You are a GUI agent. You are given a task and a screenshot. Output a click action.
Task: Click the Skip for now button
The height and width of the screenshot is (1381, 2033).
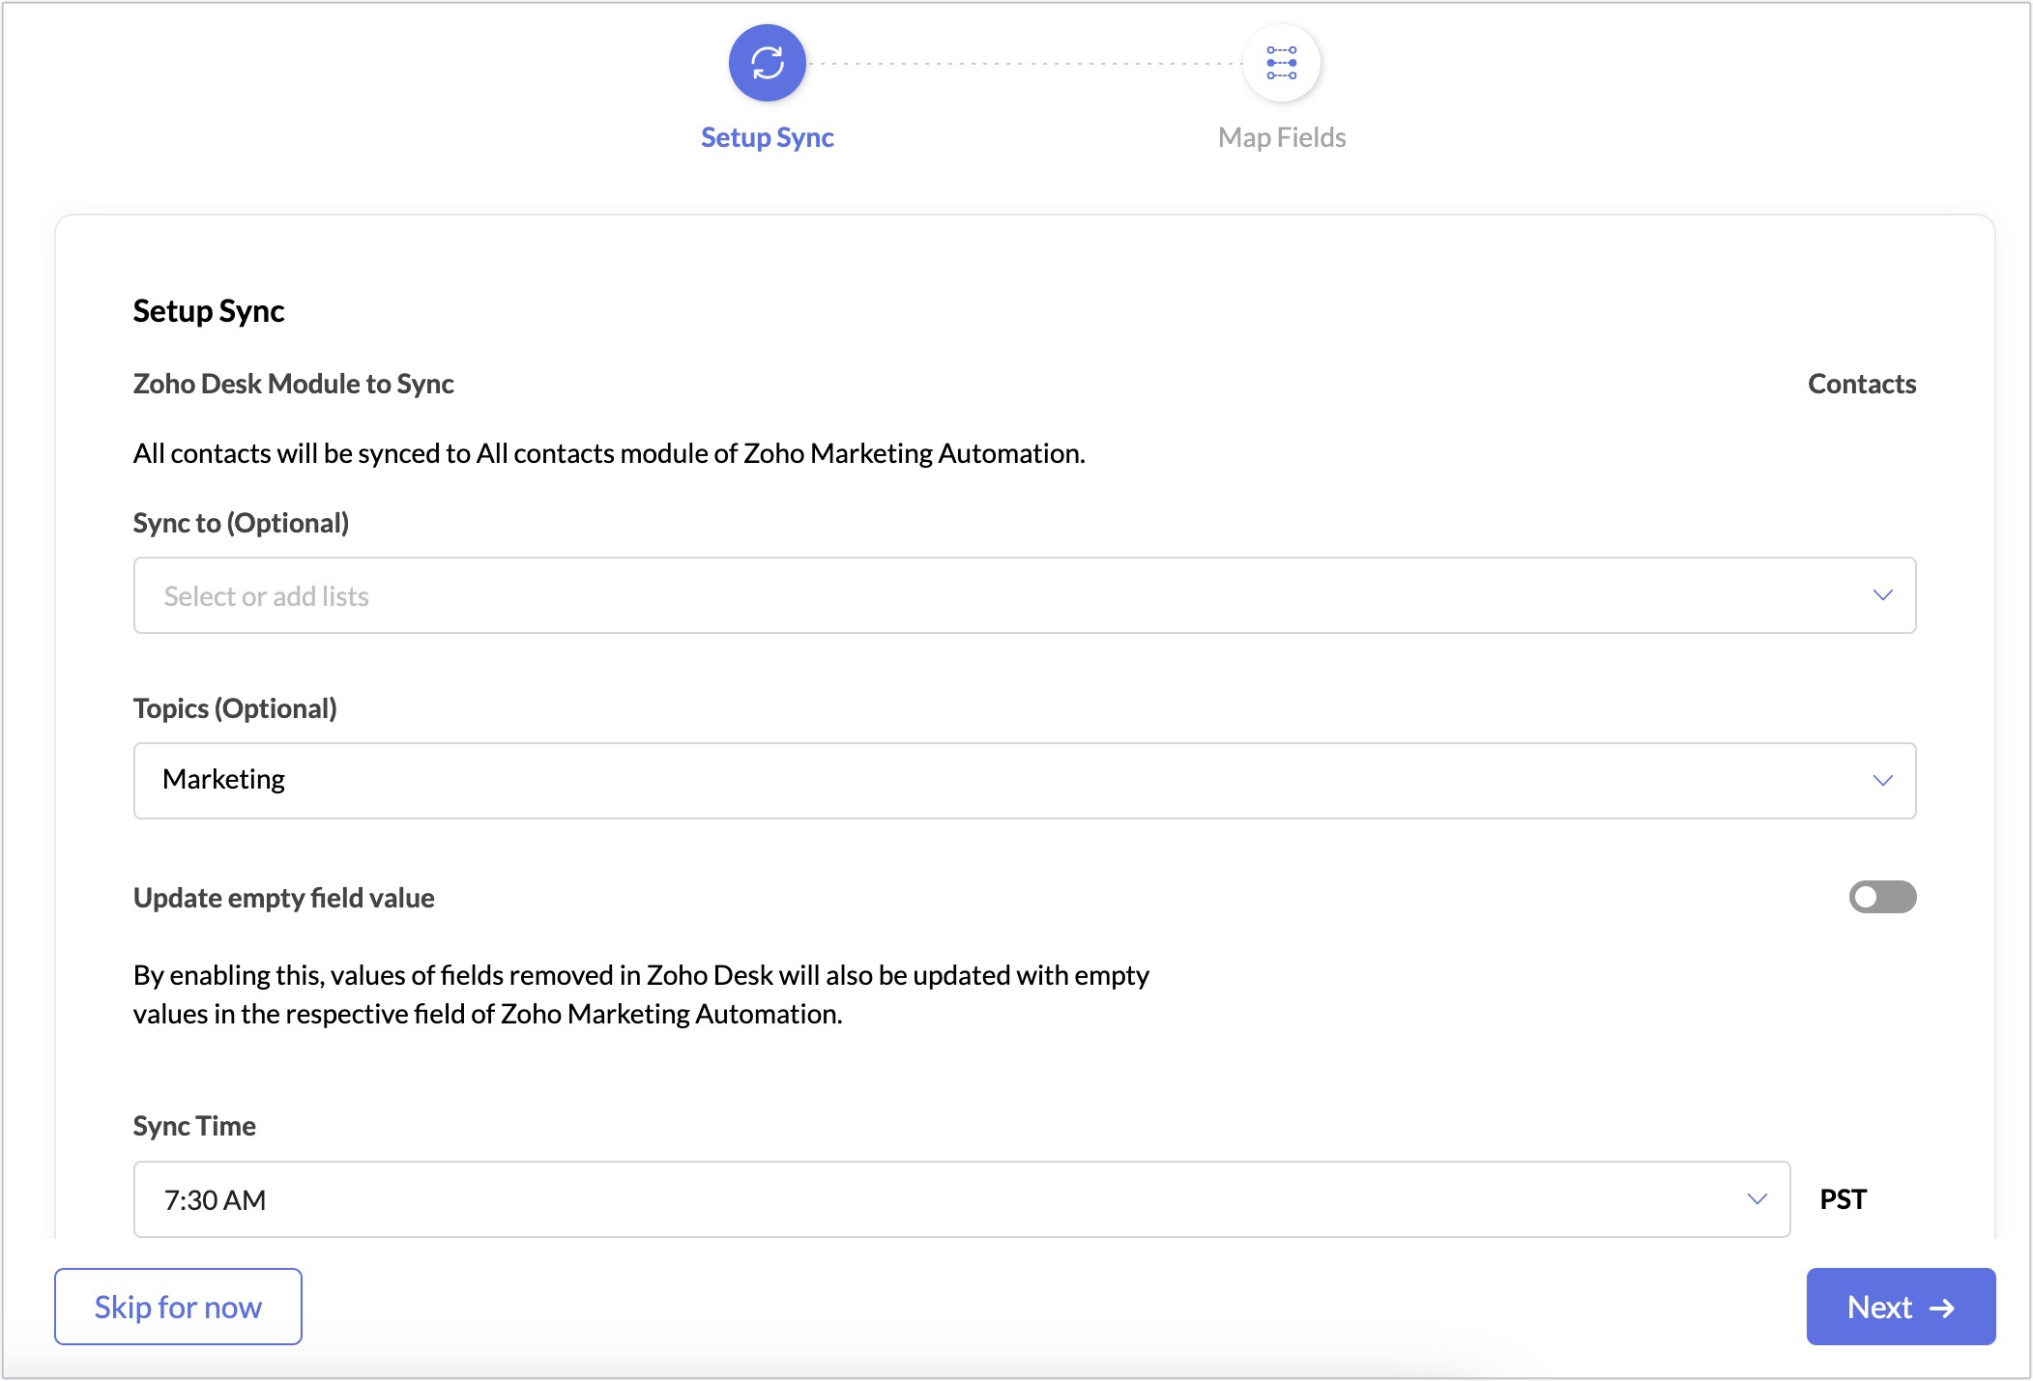pos(178,1307)
